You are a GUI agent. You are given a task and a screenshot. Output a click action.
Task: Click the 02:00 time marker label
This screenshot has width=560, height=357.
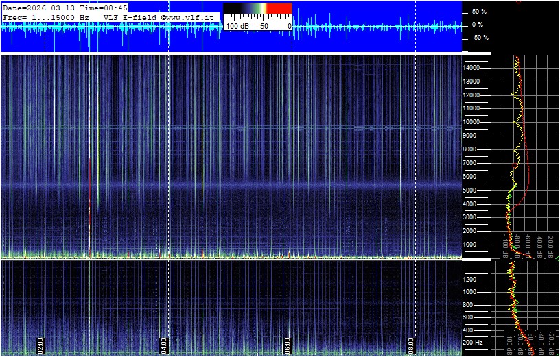pyautogui.click(x=40, y=344)
